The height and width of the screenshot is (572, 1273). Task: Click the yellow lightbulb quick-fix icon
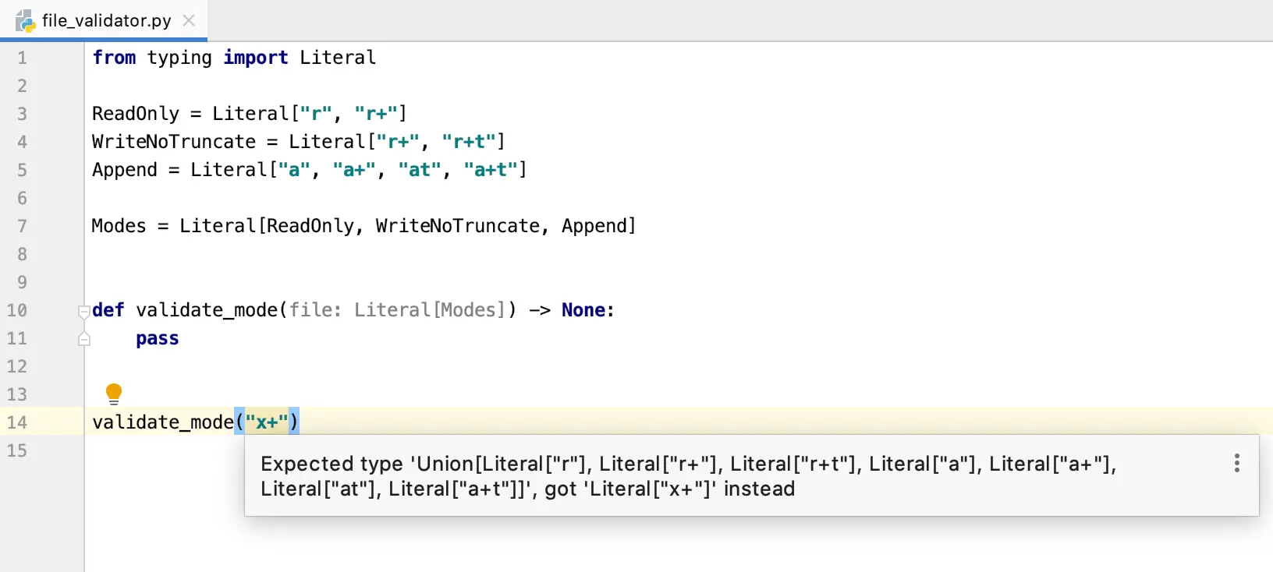114,394
